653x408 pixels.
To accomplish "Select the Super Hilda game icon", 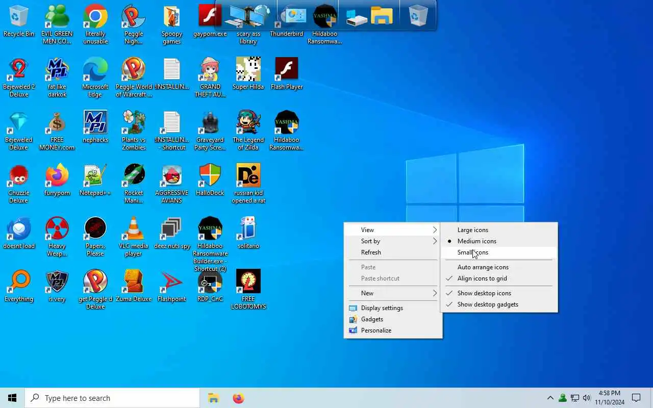I will pos(248,73).
